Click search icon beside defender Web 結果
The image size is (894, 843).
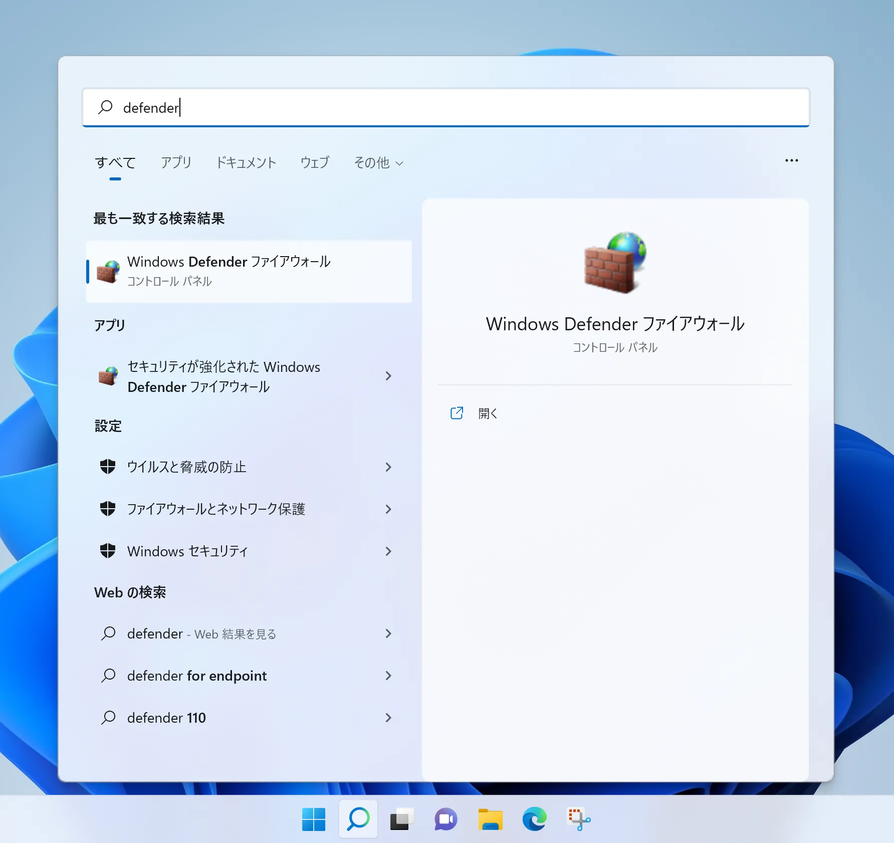(x=108, y=634)
